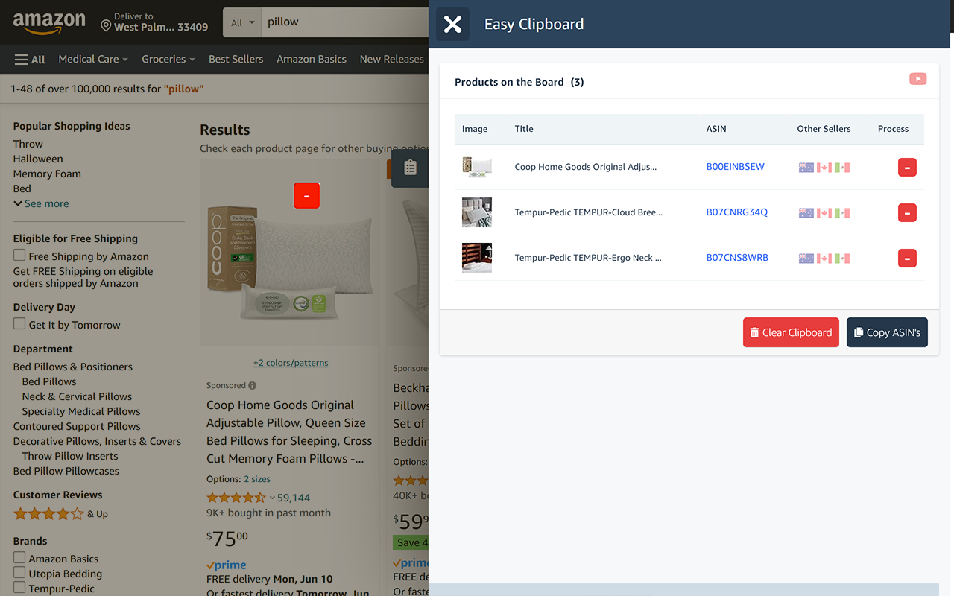Close the Easy Clipboard panel
This screenshot has height=596, width=954.
pyautogui.click(x=452, y=25)
